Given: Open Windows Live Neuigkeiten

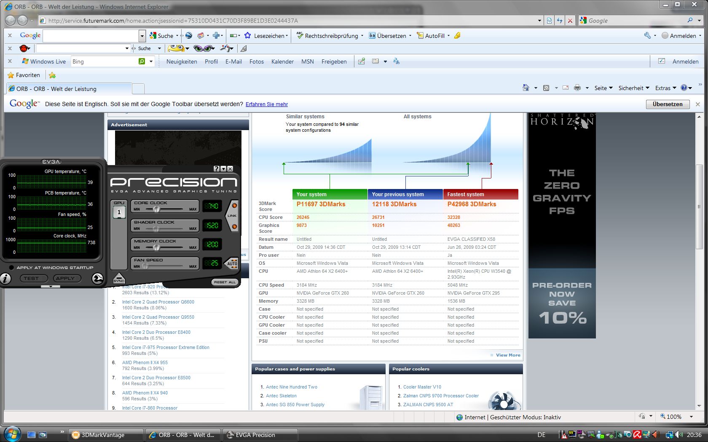Looking at the screenshot, I should tap(182, 61).
